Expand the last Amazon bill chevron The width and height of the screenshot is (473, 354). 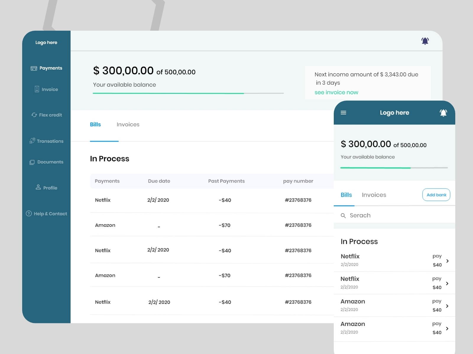(447, 328)
